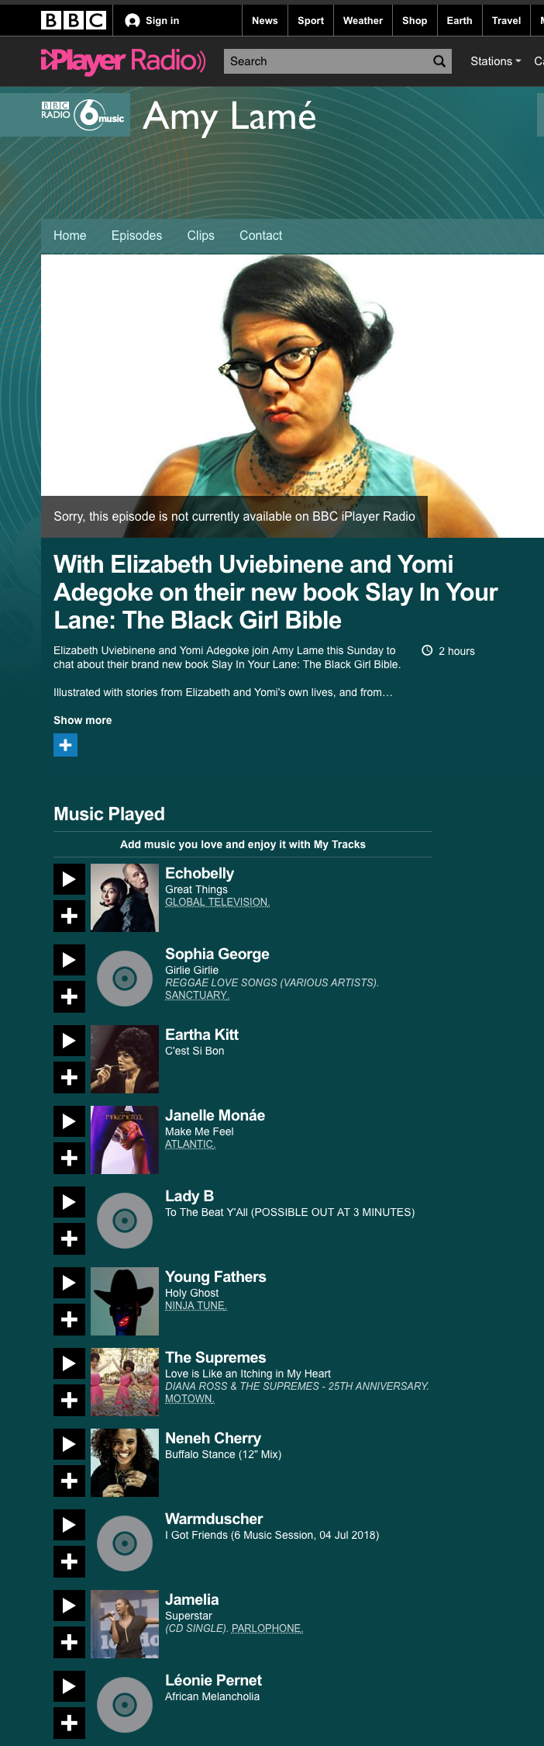Screen dimensions: 544x1746
Task: Open the ATLANTIC label link
Action: point(190,1144)
